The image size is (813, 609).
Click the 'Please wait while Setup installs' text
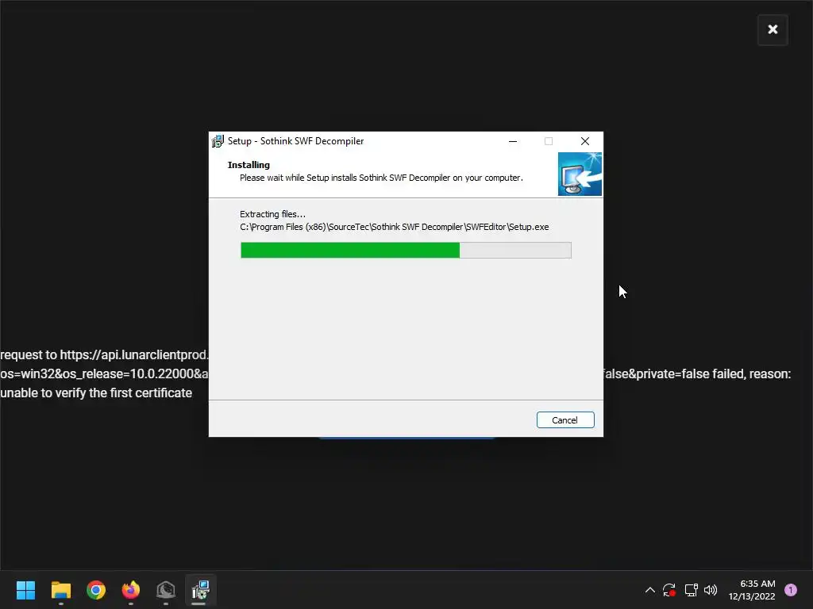[x=381, y=178]
